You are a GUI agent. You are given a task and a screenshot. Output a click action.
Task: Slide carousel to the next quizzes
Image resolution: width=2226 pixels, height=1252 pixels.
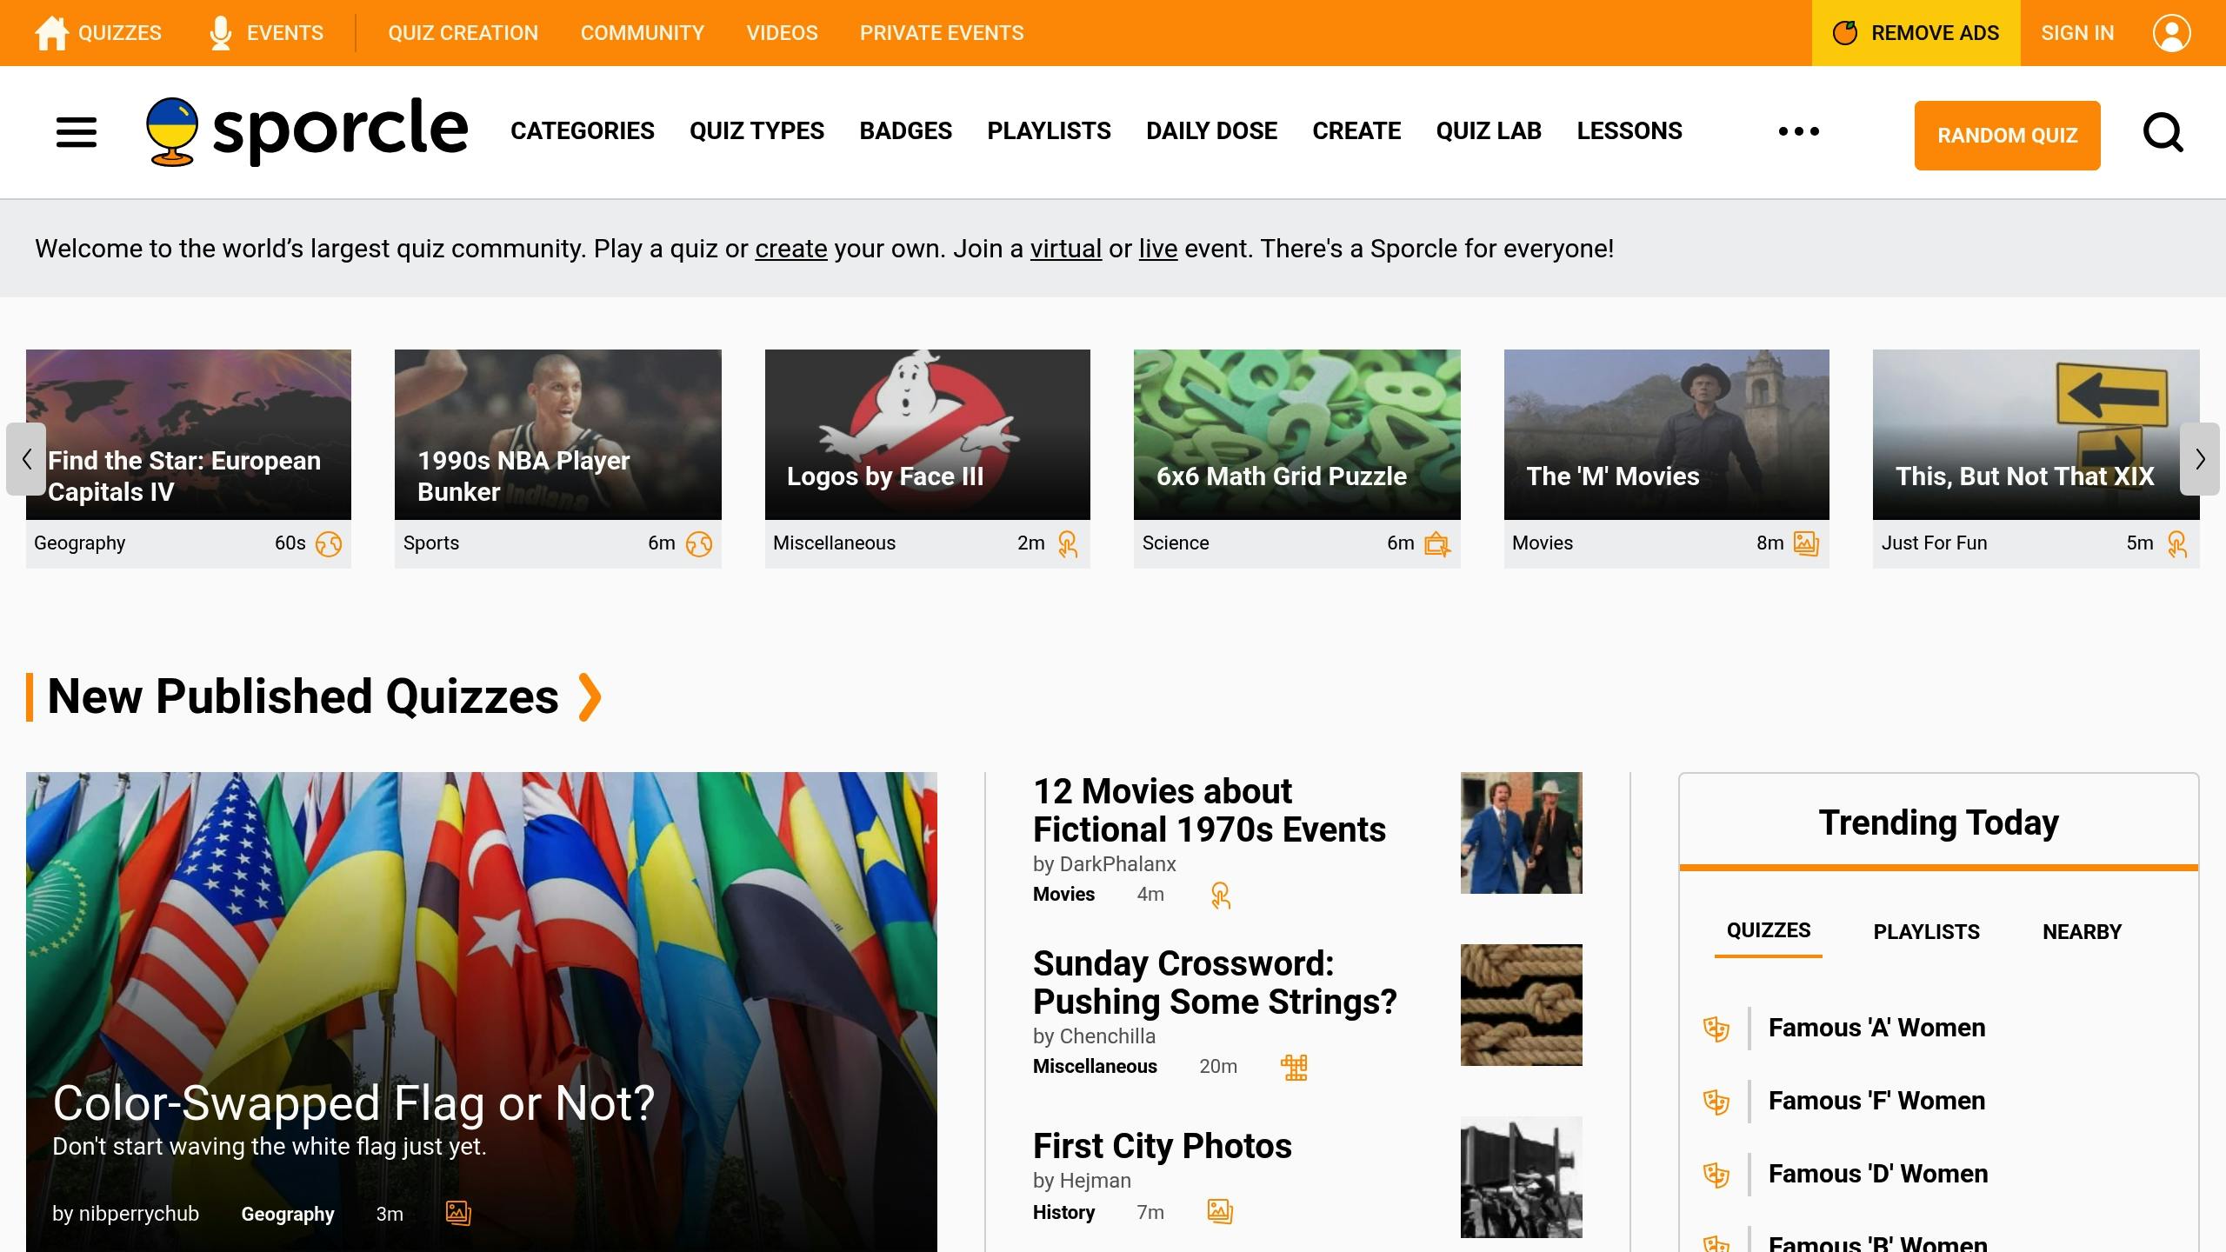pos(2200,459)
